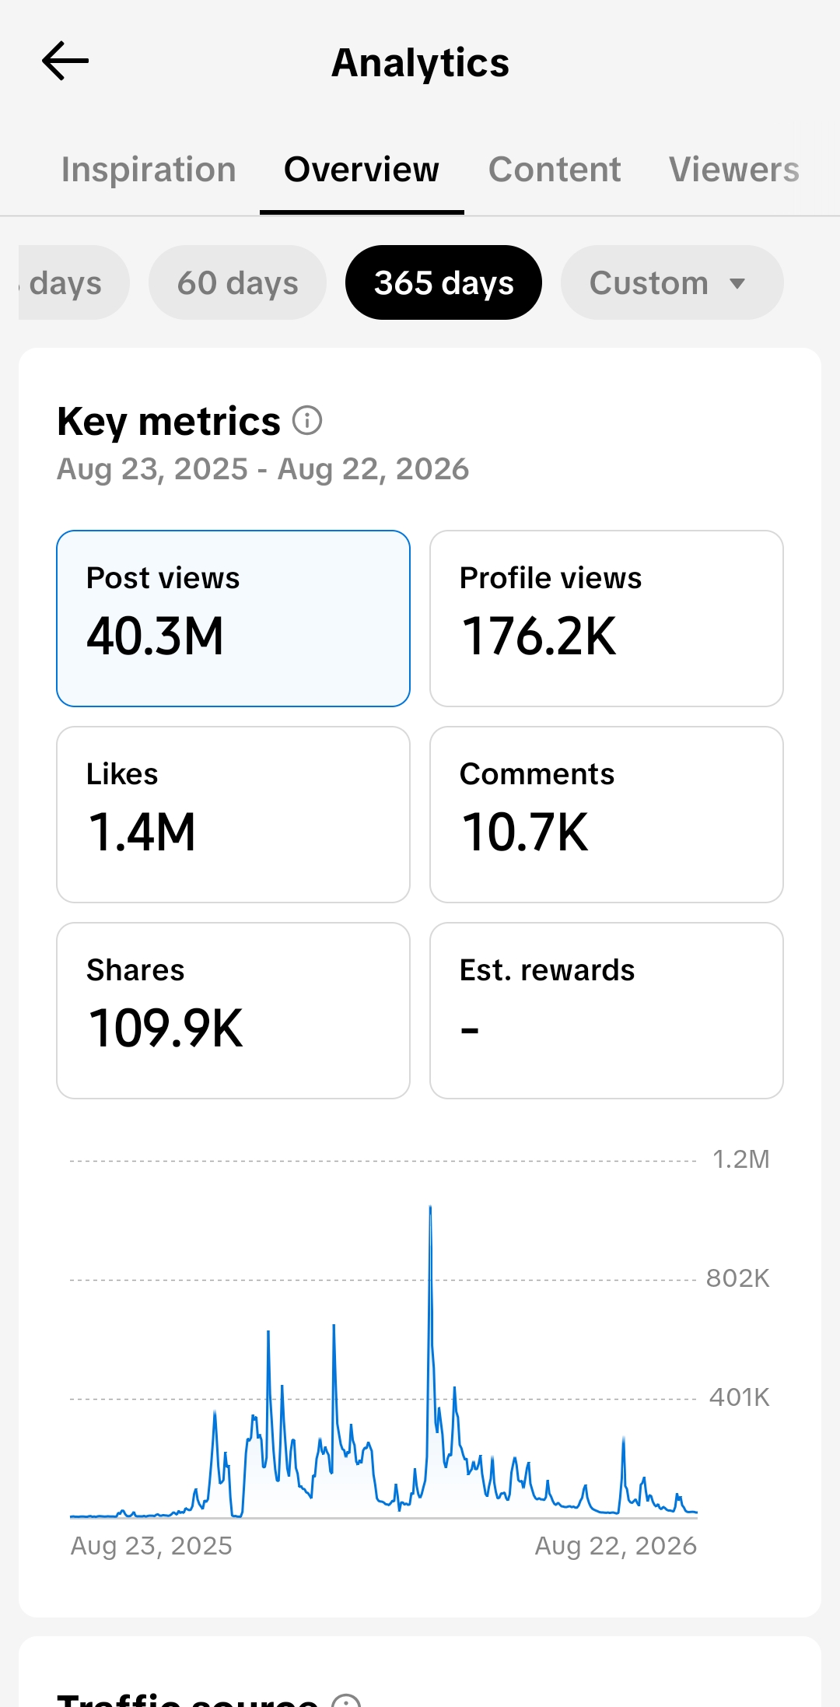The width and height of the screenshot is (840, 1707).
Task: Click the Custom dropdown arrow
Action: tap(737, 283)
